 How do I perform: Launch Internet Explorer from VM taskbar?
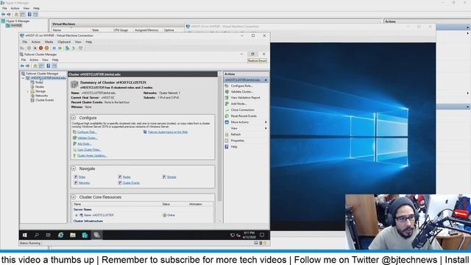[60, 235]
